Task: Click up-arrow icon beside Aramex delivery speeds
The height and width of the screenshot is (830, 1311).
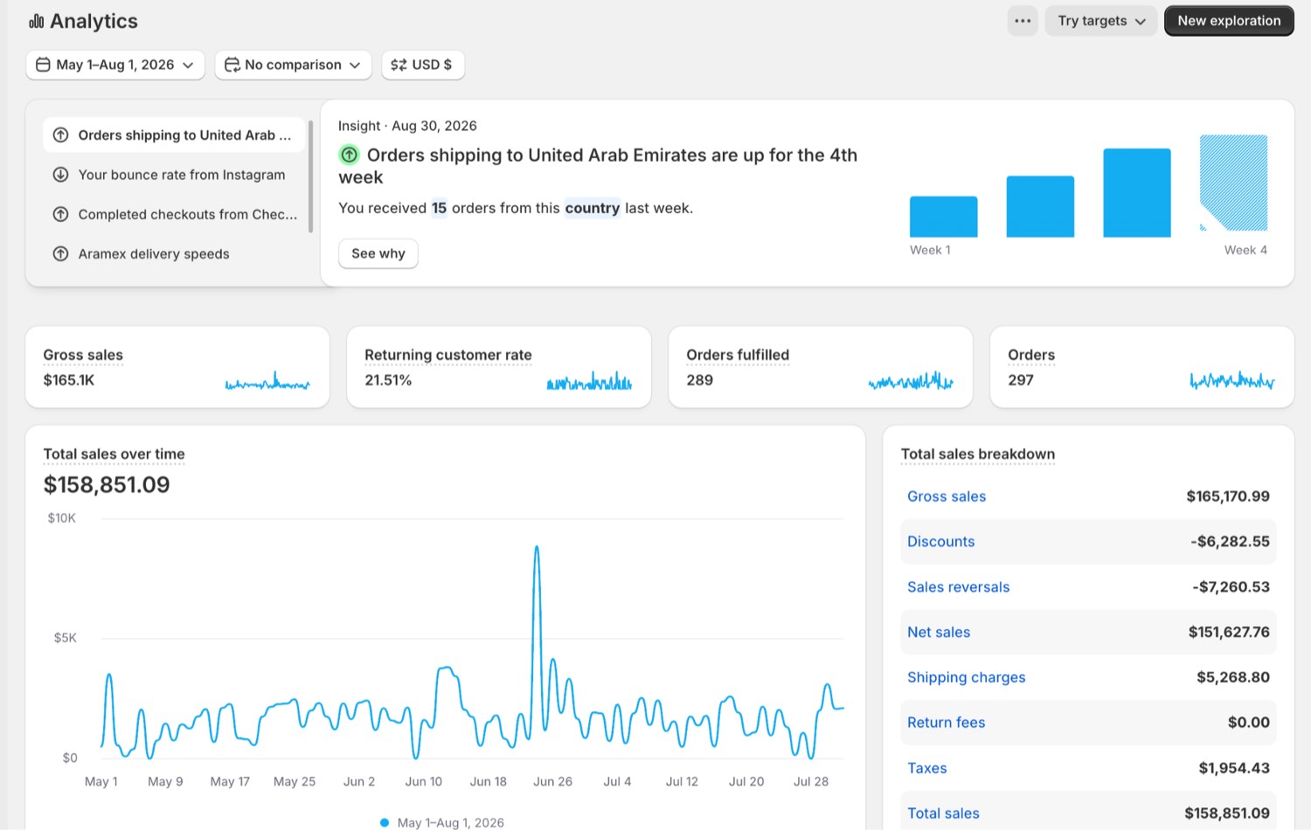Action: (x=60, y=254)
